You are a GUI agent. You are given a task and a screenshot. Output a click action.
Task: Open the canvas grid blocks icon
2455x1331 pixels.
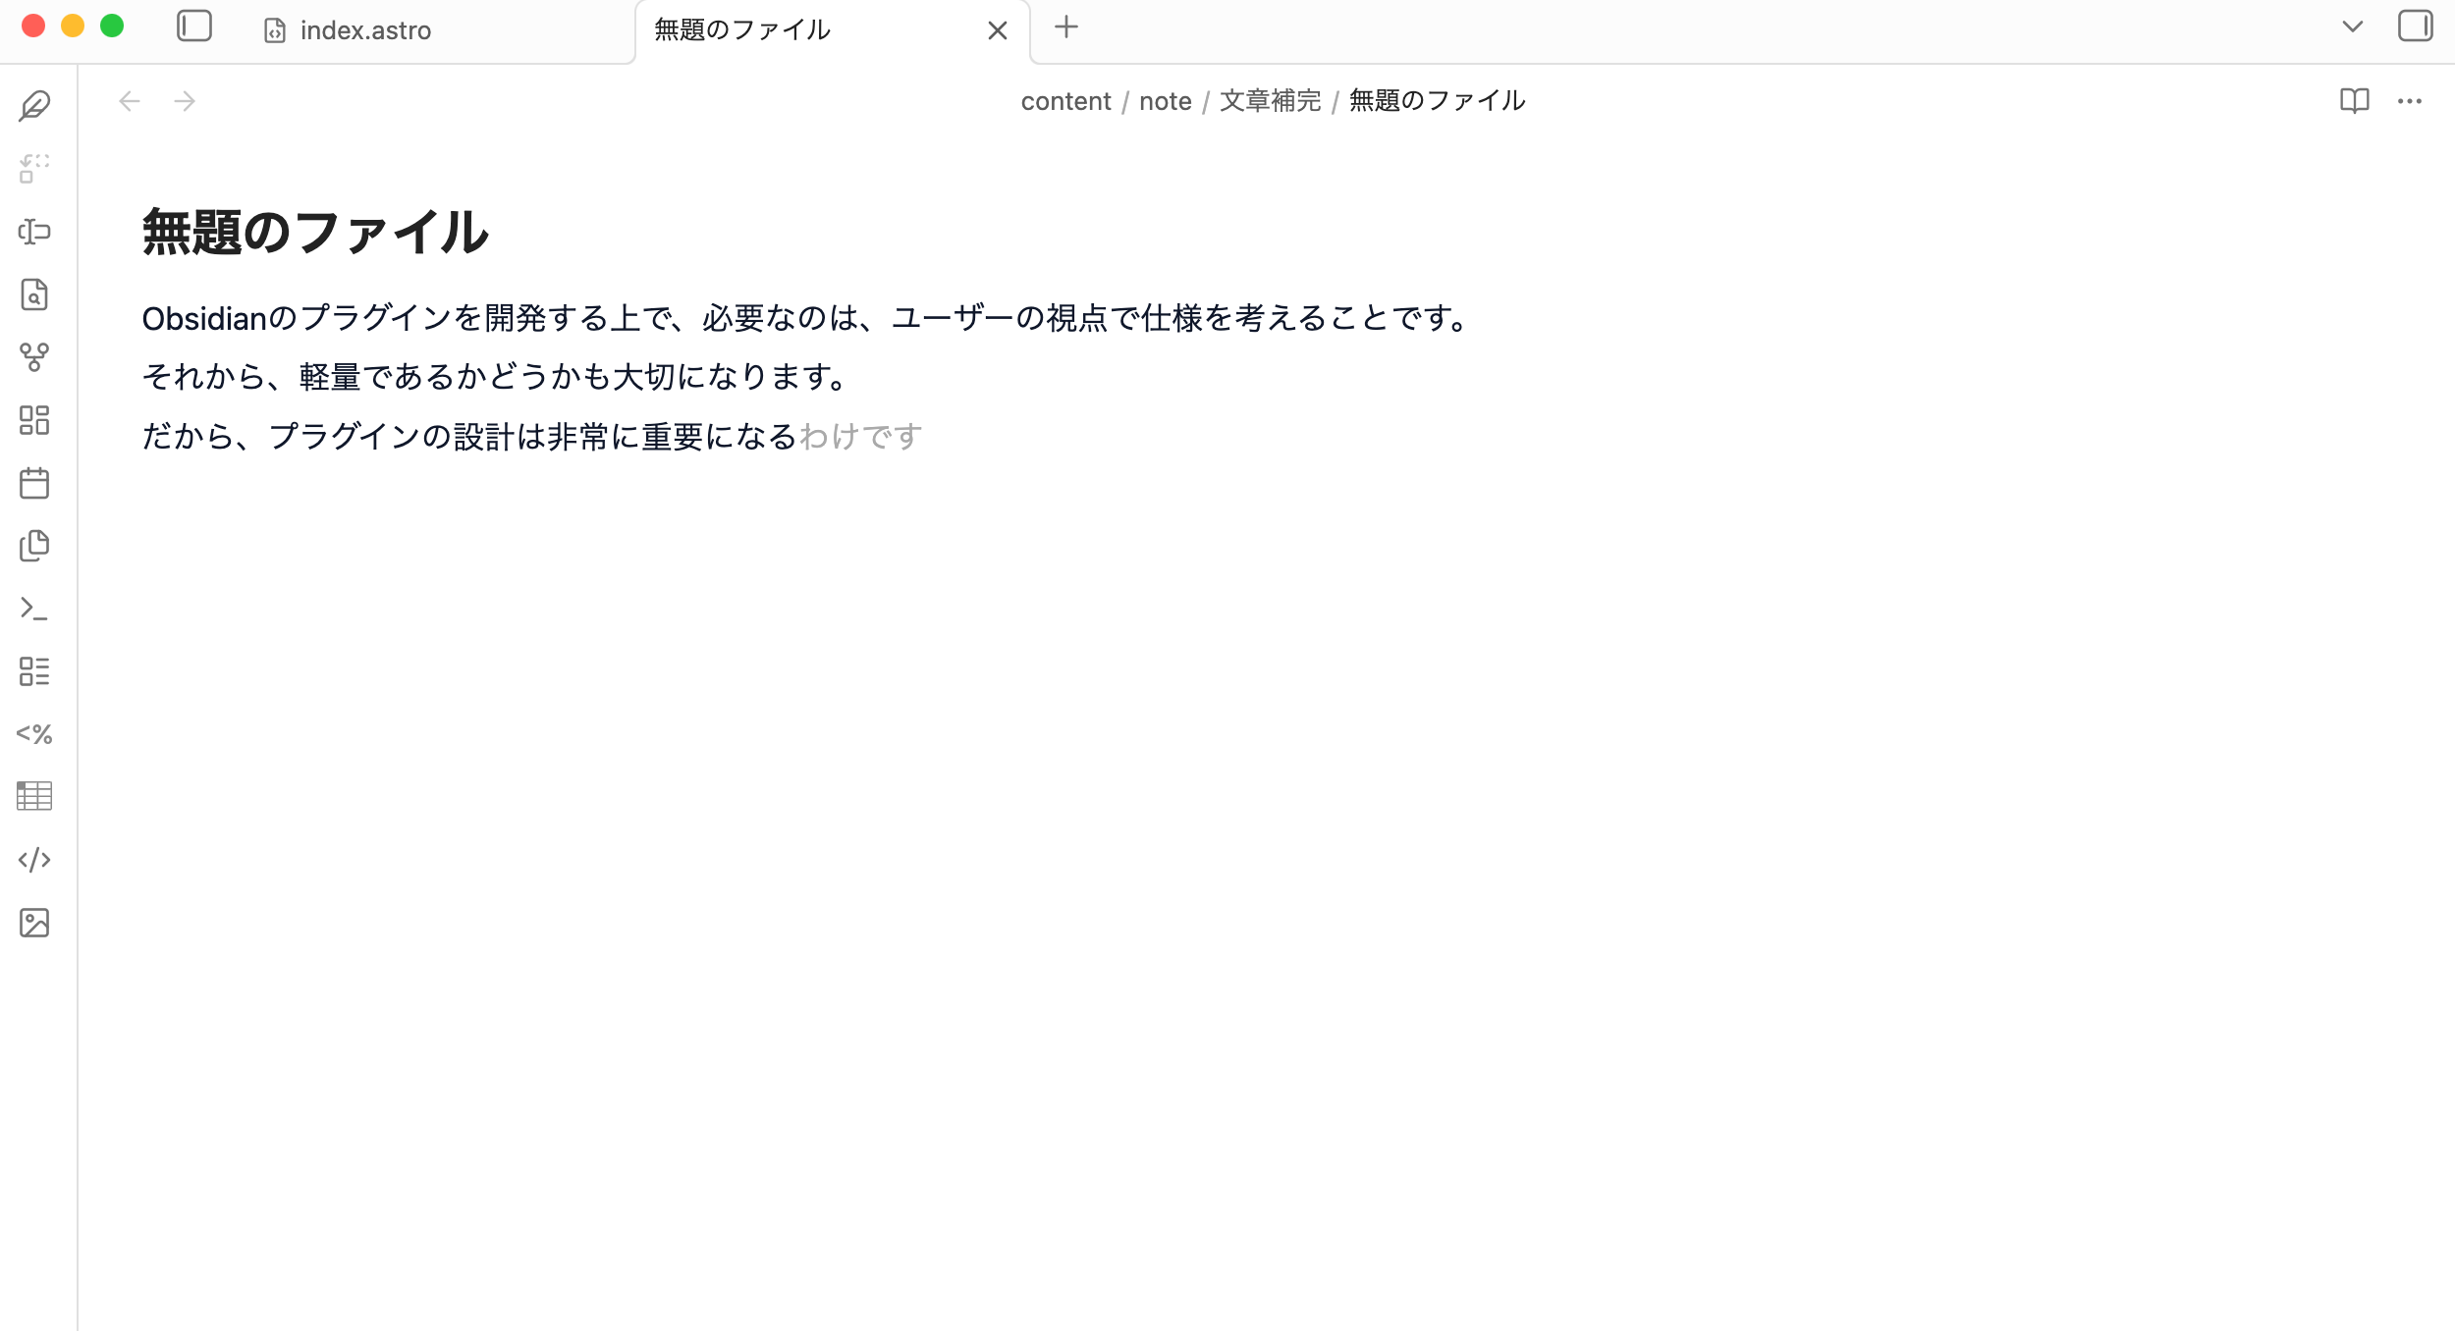point(34,420)
